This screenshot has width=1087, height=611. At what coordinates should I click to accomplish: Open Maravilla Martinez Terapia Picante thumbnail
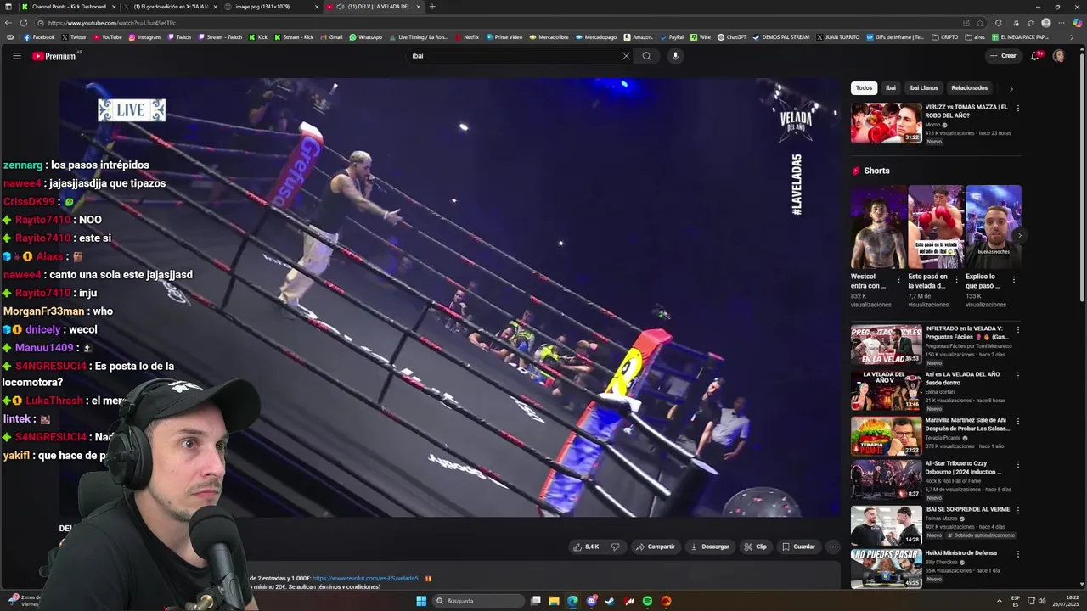886,435
